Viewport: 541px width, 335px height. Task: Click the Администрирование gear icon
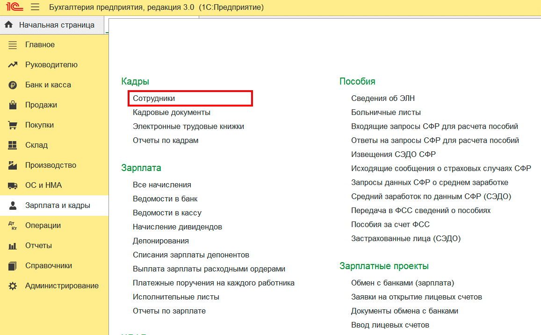13,286
